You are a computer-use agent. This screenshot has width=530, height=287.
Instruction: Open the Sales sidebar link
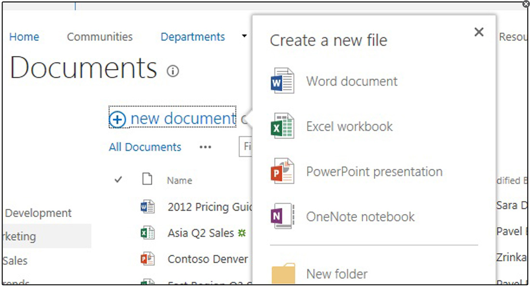15,260
